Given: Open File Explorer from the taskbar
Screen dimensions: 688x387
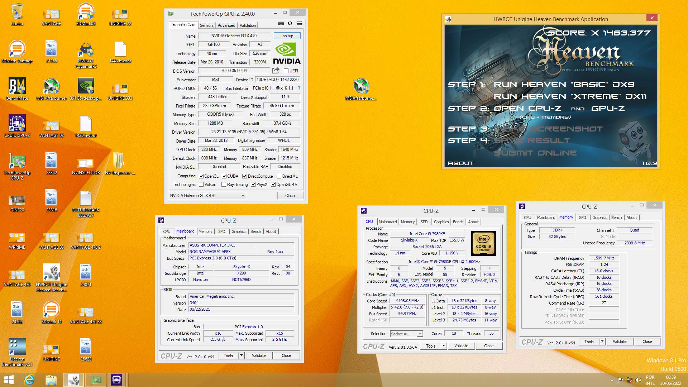Looking at the screenshot, I should click(x=51, y=379).
